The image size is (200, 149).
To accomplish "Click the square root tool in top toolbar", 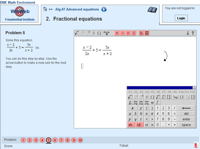I will pos(77,33).
